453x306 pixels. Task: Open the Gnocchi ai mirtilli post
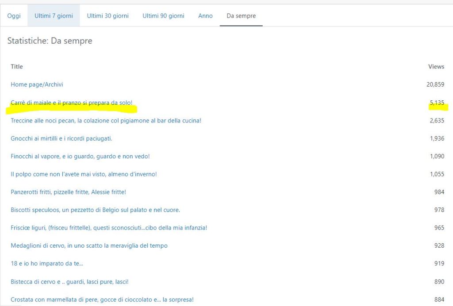point(61,138)
